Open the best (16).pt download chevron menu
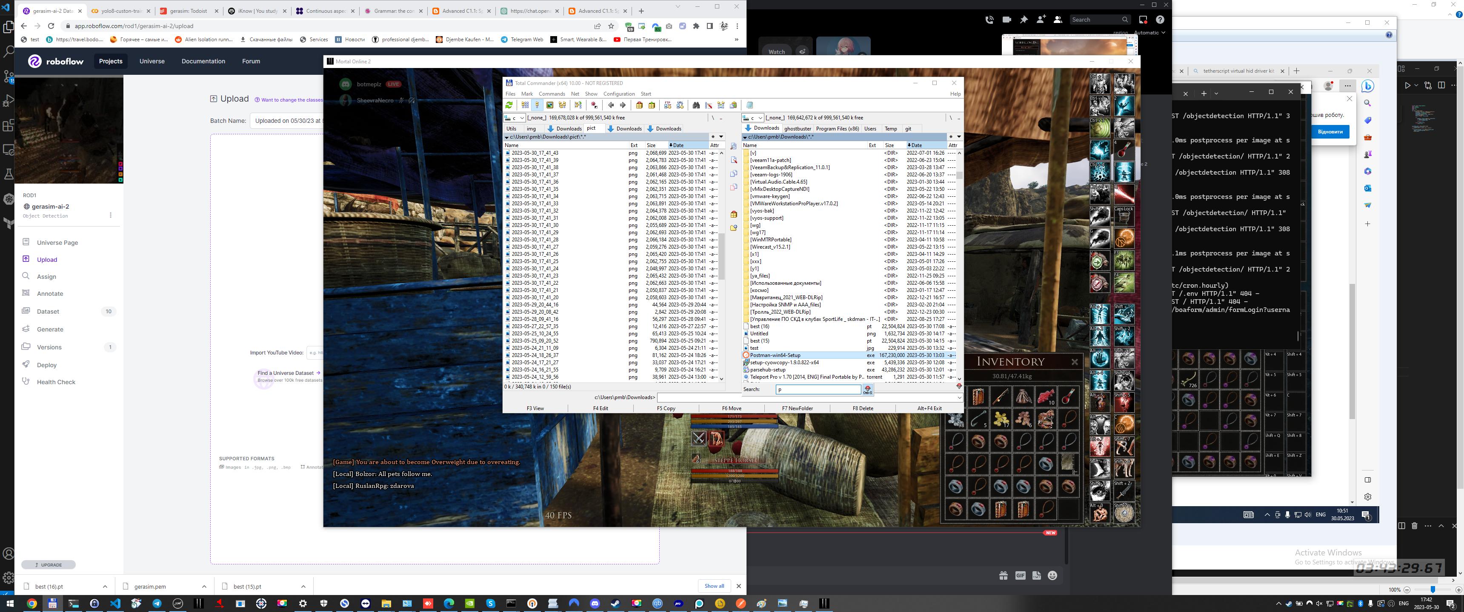The image size is (1464, 612). click(x=105, y=586)
